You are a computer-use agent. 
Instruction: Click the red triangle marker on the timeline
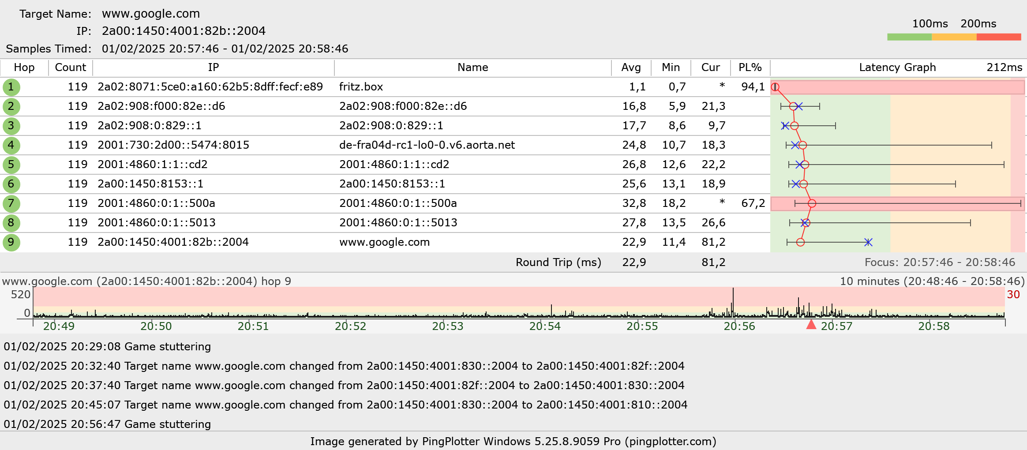tap(811, 324)
